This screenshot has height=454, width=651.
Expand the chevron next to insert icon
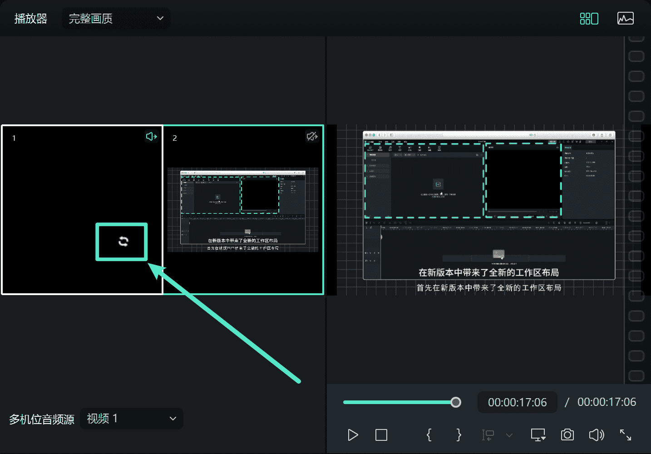coord(509,435)
